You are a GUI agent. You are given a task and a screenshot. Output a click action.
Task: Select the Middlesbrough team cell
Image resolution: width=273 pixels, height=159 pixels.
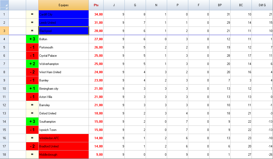64,154
